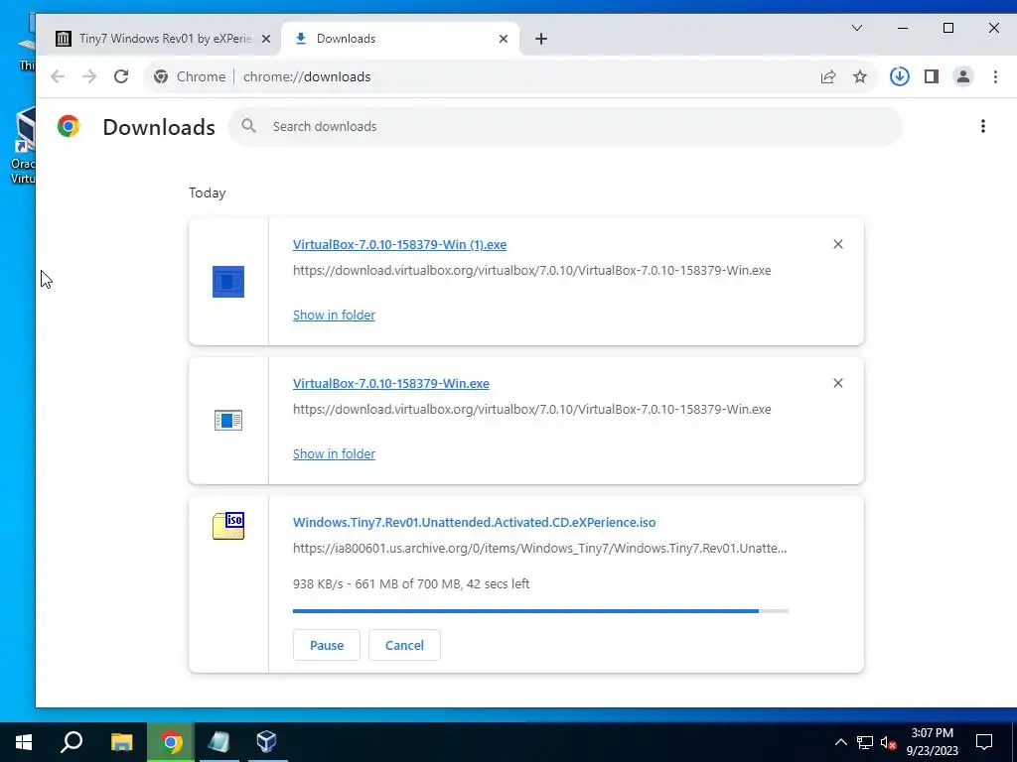Click the ISO file icon
1017x762 pixels.
click(228, 526)
